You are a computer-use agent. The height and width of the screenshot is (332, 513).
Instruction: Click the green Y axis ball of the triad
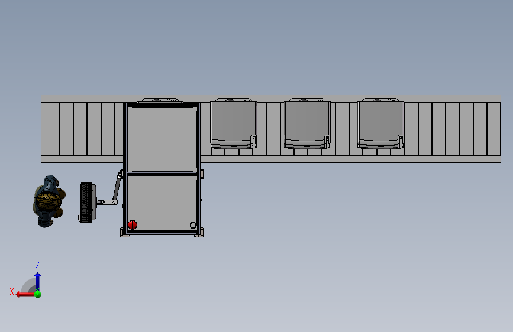38,294
